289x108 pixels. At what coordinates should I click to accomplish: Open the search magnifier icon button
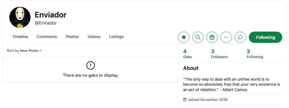coord(198,37)
